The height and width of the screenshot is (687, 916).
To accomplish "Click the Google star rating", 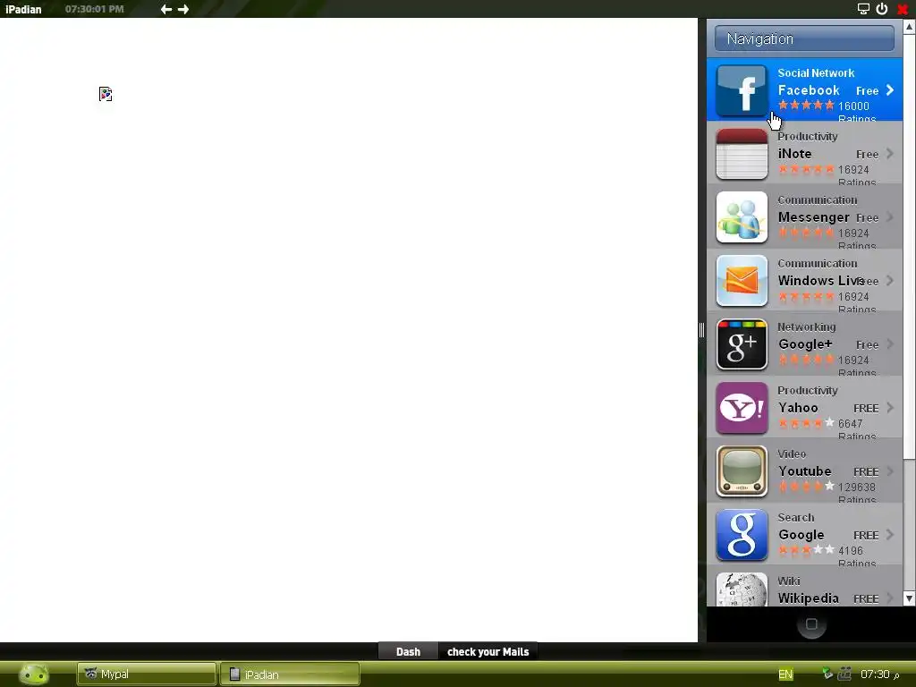I will tap(806, 550).
